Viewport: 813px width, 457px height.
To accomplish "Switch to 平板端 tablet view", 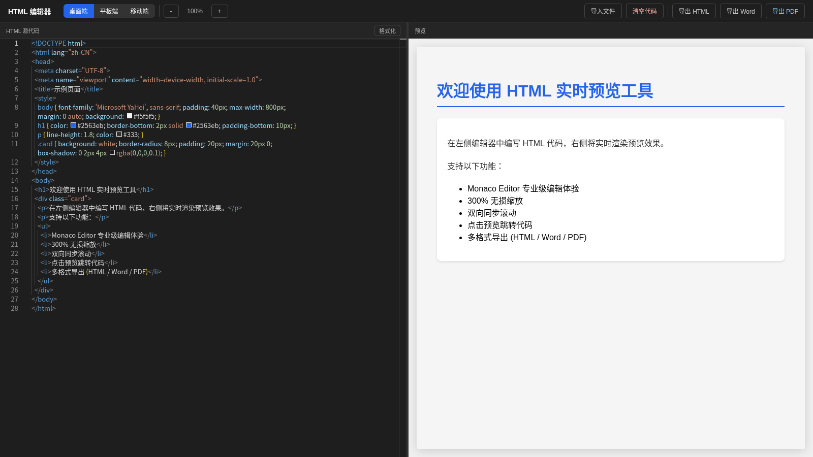I will click(x=109, y=11).
